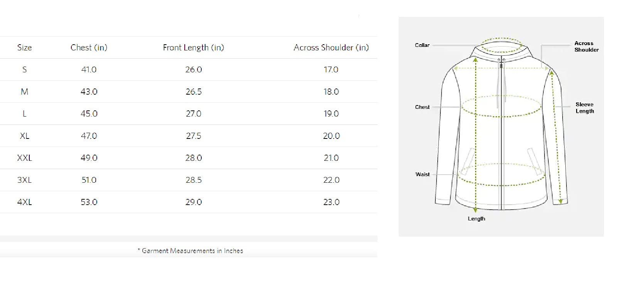Click the 4XL size row label
The height and width of the screenshot is (297, 617).
point(24,202)
